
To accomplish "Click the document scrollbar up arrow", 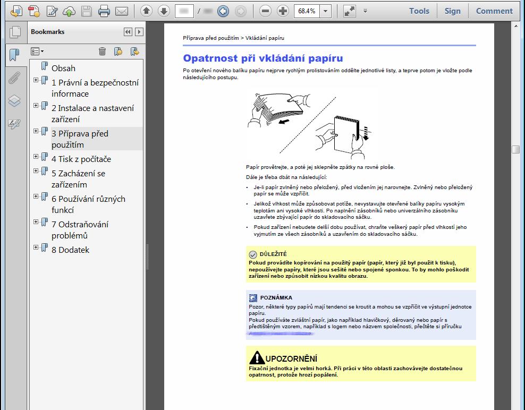I will tap(516, 27).
